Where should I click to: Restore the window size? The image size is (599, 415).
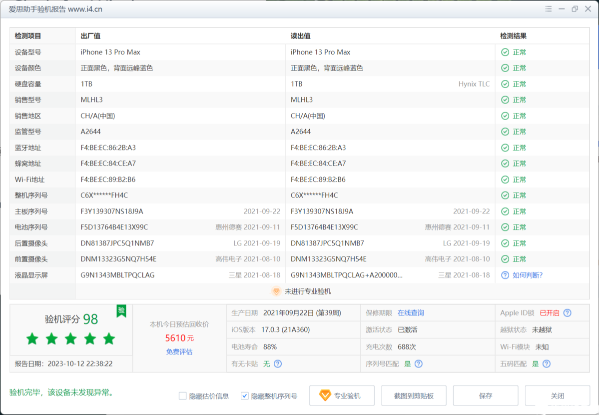575,9
